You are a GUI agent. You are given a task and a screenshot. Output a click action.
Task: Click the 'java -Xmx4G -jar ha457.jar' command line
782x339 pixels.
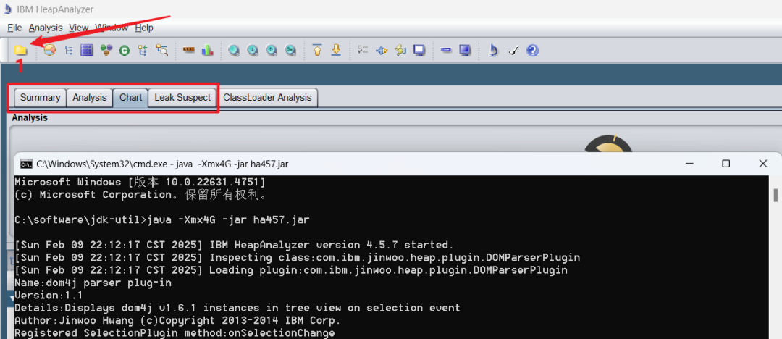click(163, 219)
